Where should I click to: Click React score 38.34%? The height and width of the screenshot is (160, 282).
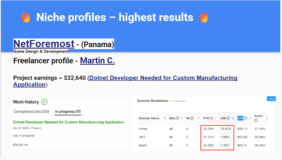coord(260,145)
